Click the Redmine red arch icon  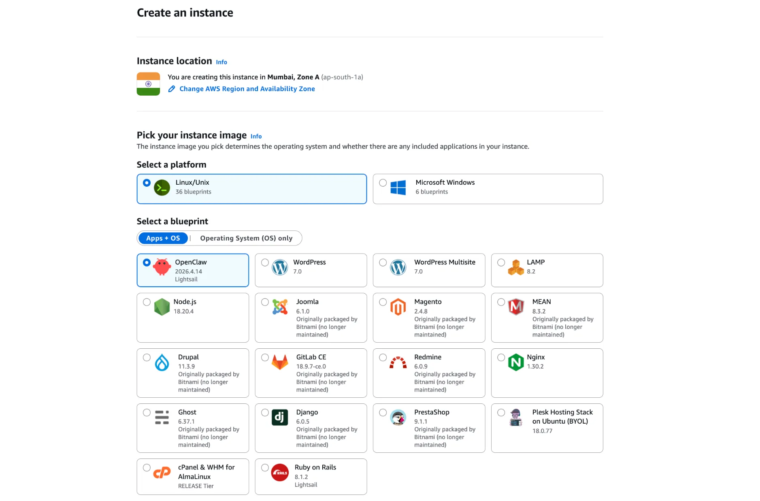[398, 362]
